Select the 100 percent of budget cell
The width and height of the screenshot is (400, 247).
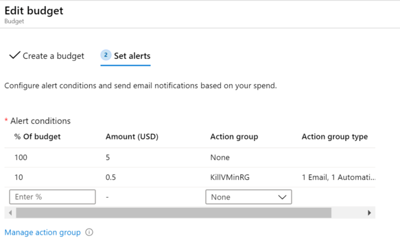point(21,157)
